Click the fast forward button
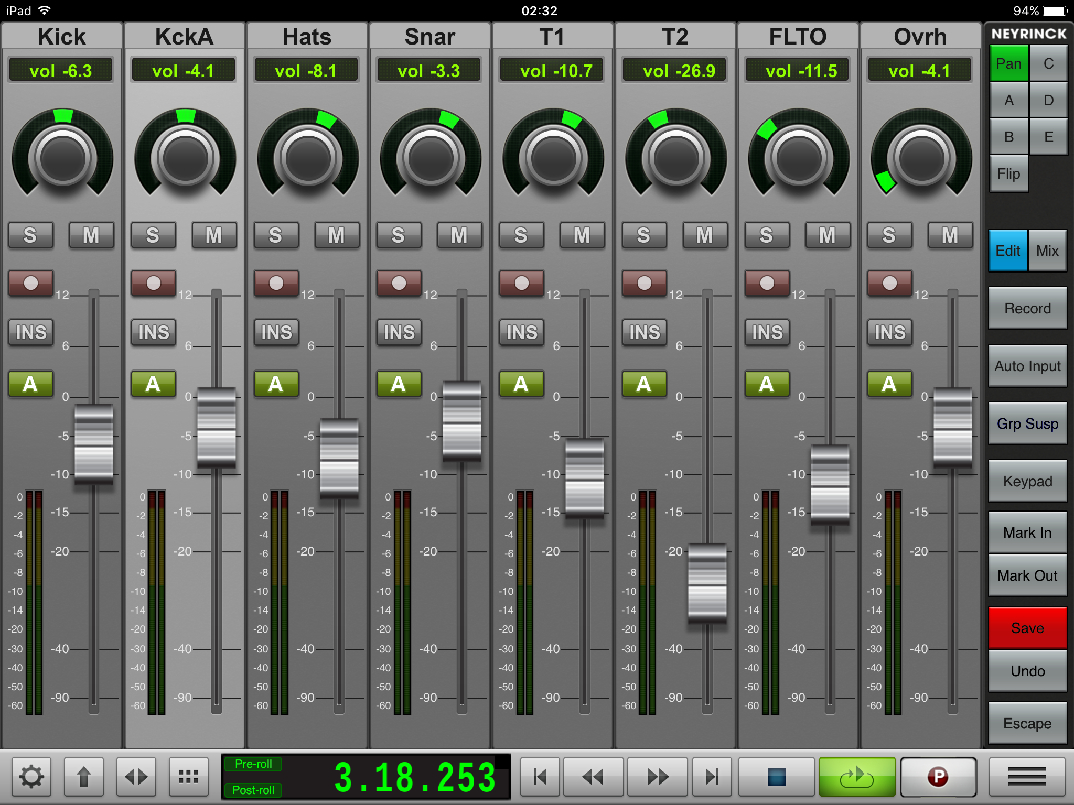The height and width of the screenshot is (805, 1074). point(657,777)
